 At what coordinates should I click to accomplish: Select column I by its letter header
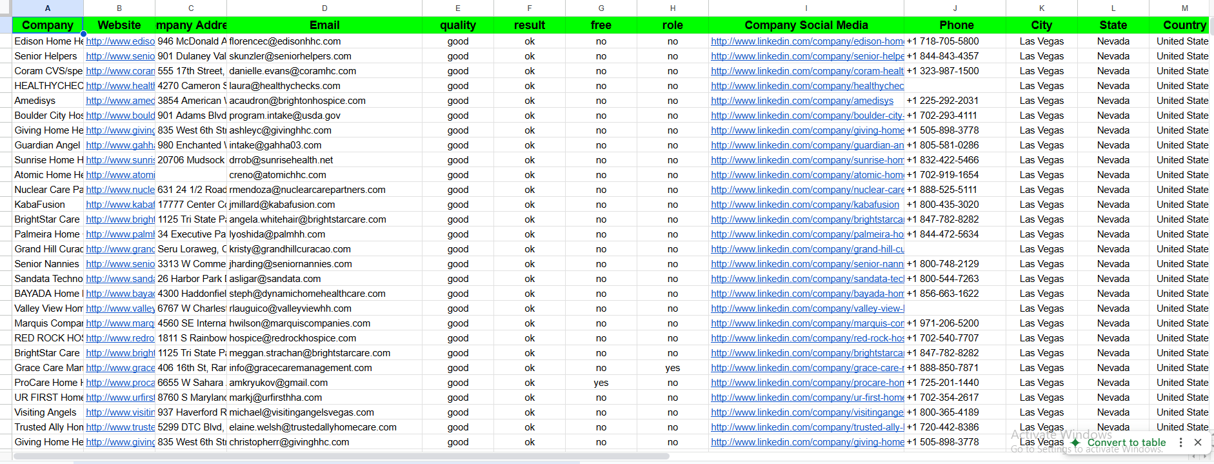[x=806, y=8]
